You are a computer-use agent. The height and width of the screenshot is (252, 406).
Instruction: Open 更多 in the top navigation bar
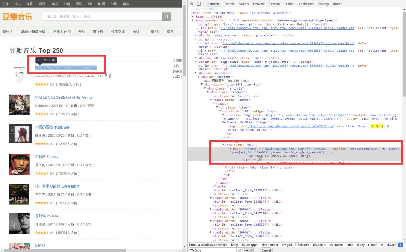coord(126,4)
